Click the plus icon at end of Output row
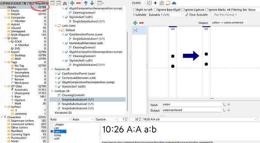Viewport: 260px width, 143px height. click(229, 110)
